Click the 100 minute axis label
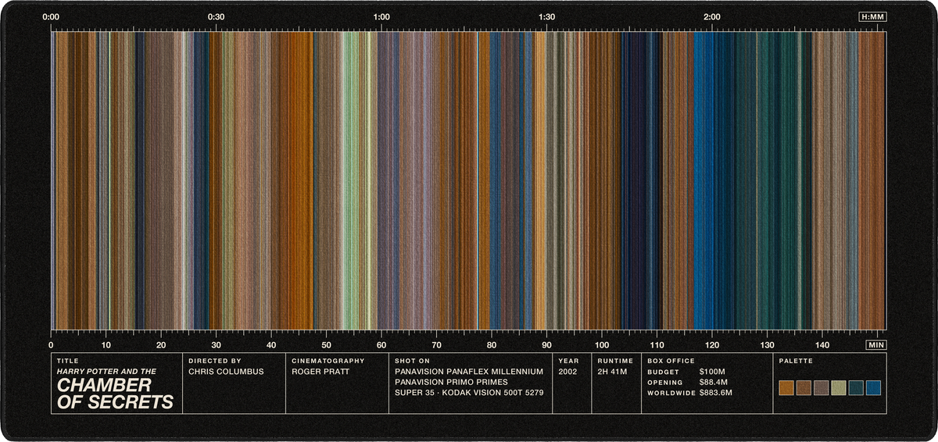Image resolution: width=938 pixels, height=442 pixels. pos(602,344)
